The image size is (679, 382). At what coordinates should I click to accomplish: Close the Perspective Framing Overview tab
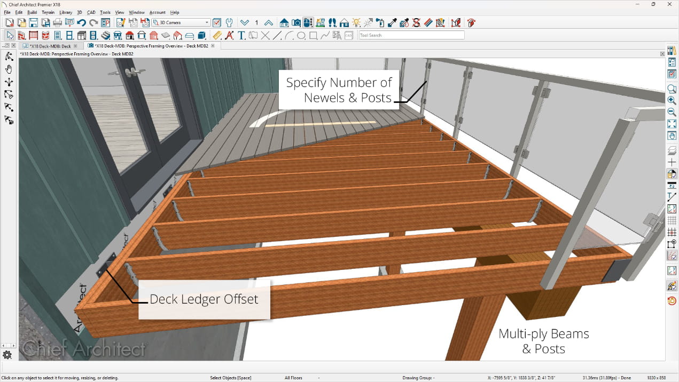tap(213, 46)
